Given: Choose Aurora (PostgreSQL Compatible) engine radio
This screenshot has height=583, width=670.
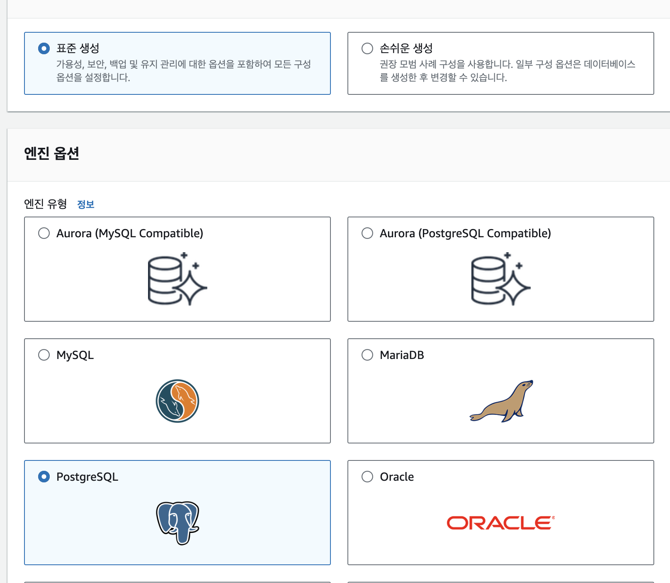Looking at the screenshot, I should 367,233.
